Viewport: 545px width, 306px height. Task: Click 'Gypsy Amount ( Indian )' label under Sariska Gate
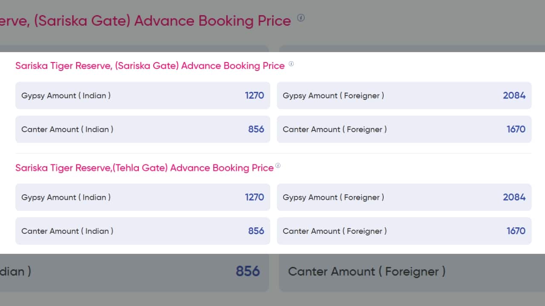coord(66,96)
